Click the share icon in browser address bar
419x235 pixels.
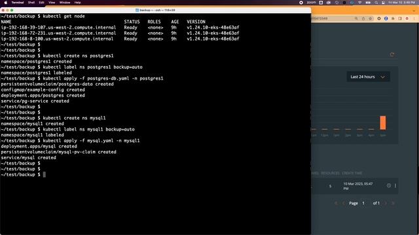pyautogui.click(x=363, y=18)
